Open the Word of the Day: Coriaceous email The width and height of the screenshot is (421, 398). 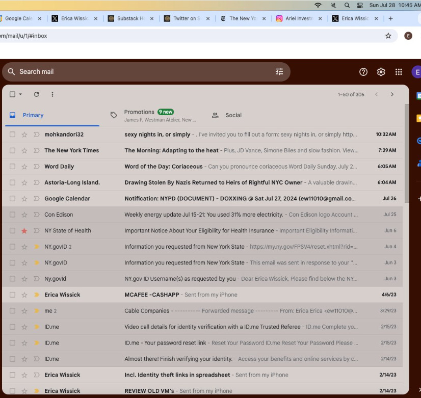(203, 167)
